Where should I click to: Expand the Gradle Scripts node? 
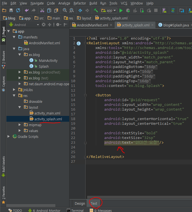[x=9, y=137]
